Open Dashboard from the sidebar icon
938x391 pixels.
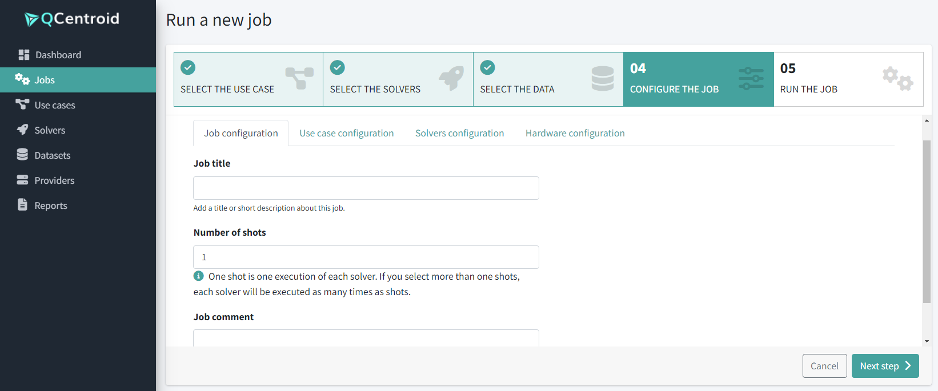click(x=23, y=55)
